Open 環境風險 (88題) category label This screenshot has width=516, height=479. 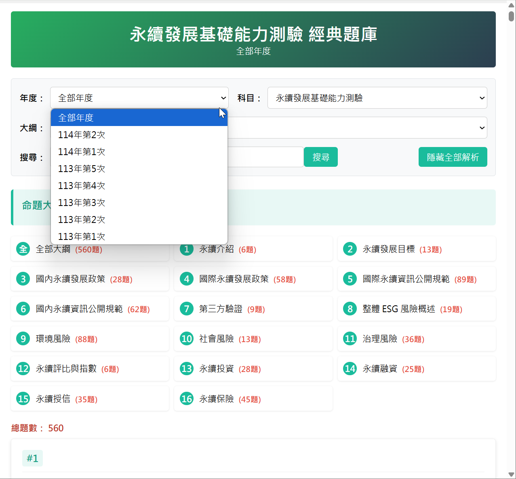tap(67, 339)
